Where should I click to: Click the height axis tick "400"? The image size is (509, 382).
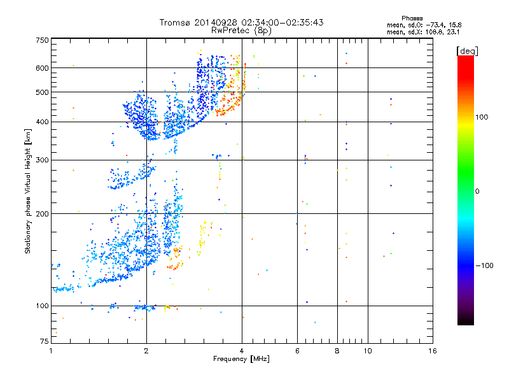click(x=42, y=122)
